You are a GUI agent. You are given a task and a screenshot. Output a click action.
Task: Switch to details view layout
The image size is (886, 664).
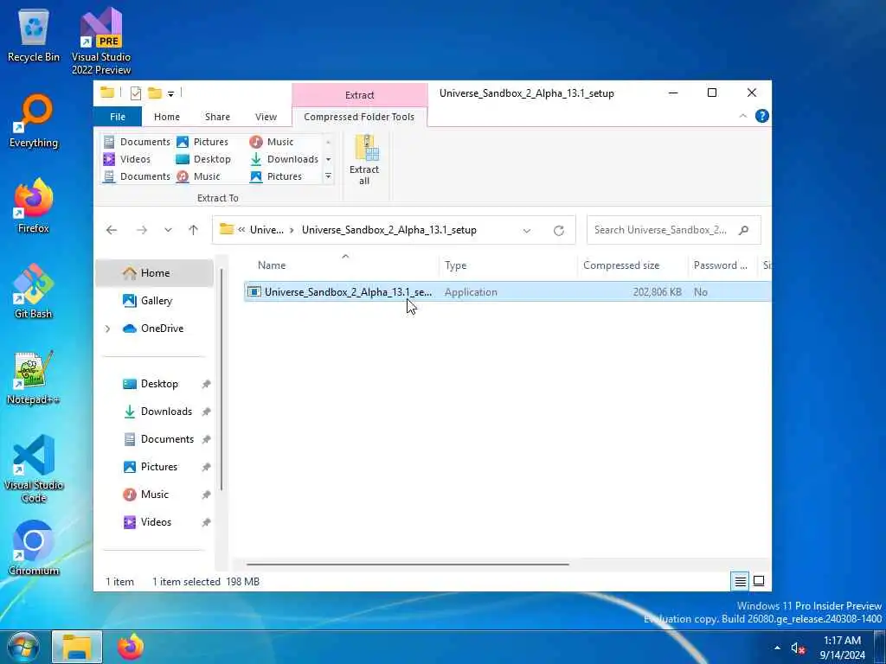(741, 581)
